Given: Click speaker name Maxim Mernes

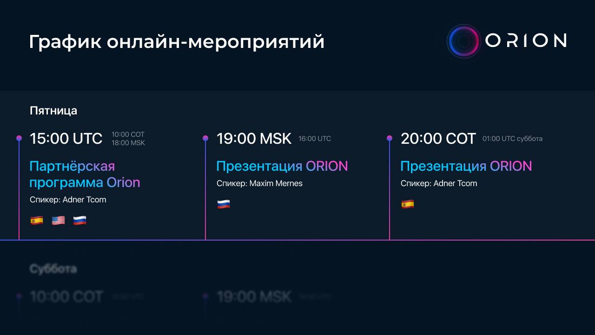Looking at the screenshot, I should 276,183.
